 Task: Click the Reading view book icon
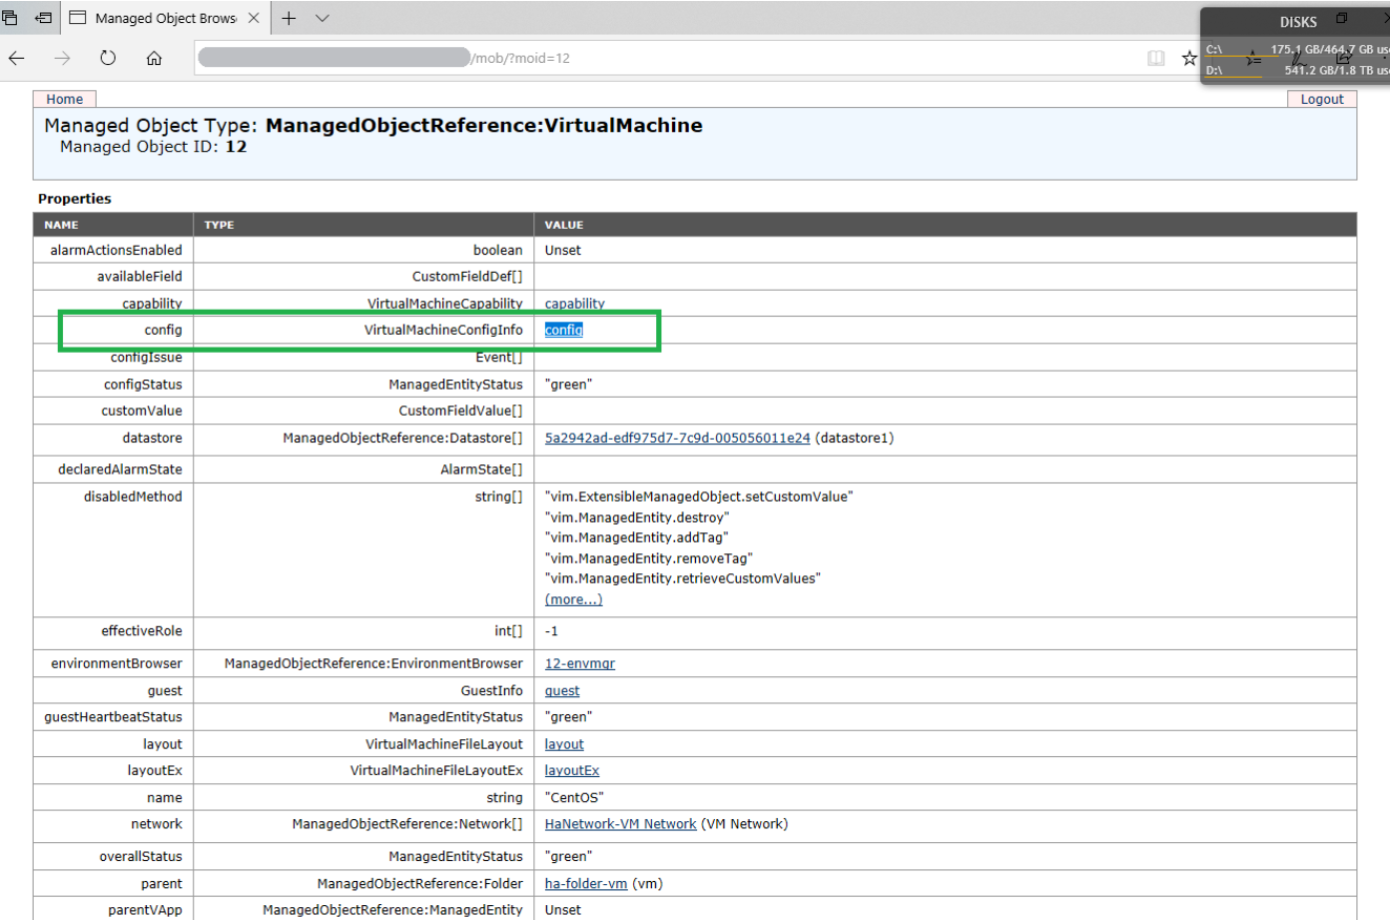(x=1156, y=58)
